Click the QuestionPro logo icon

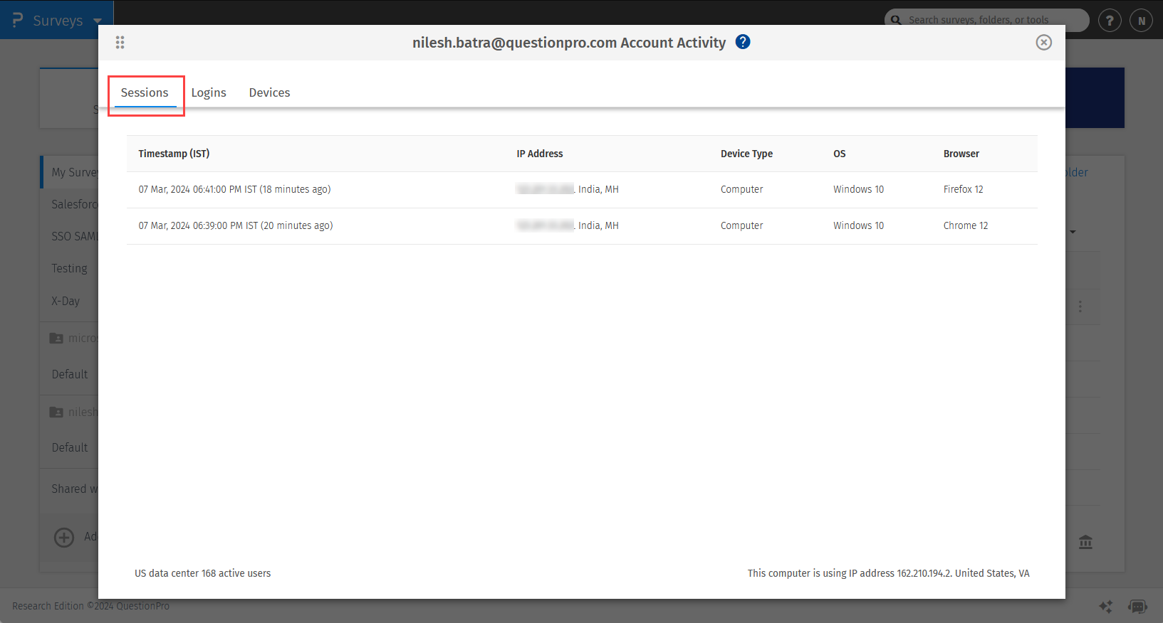(18, 20)
